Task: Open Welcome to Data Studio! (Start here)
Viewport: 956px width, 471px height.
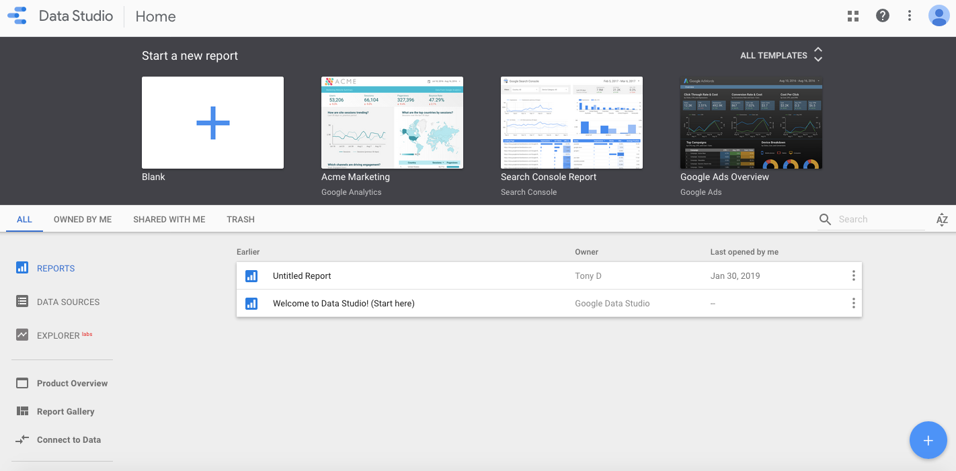Action: click(344, 304)
